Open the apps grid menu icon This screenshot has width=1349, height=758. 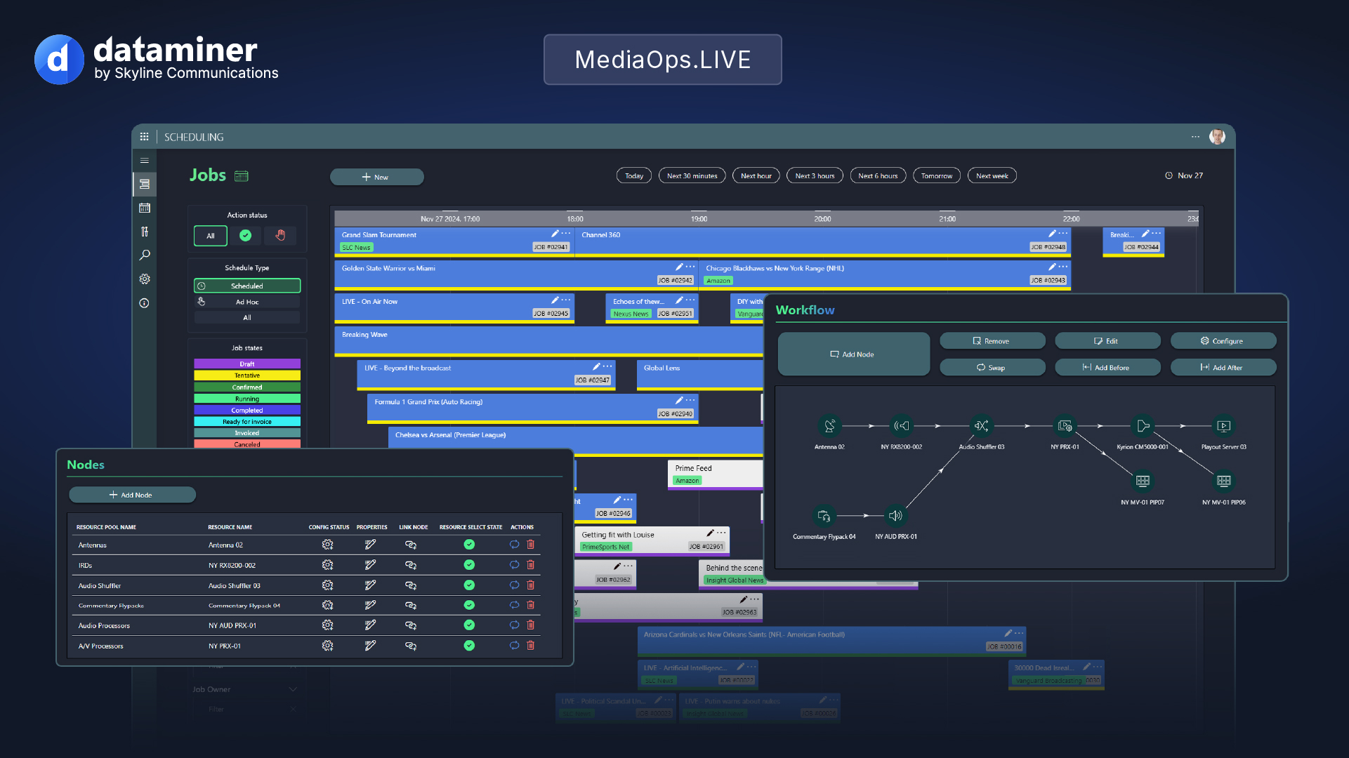tap(144, 137)
